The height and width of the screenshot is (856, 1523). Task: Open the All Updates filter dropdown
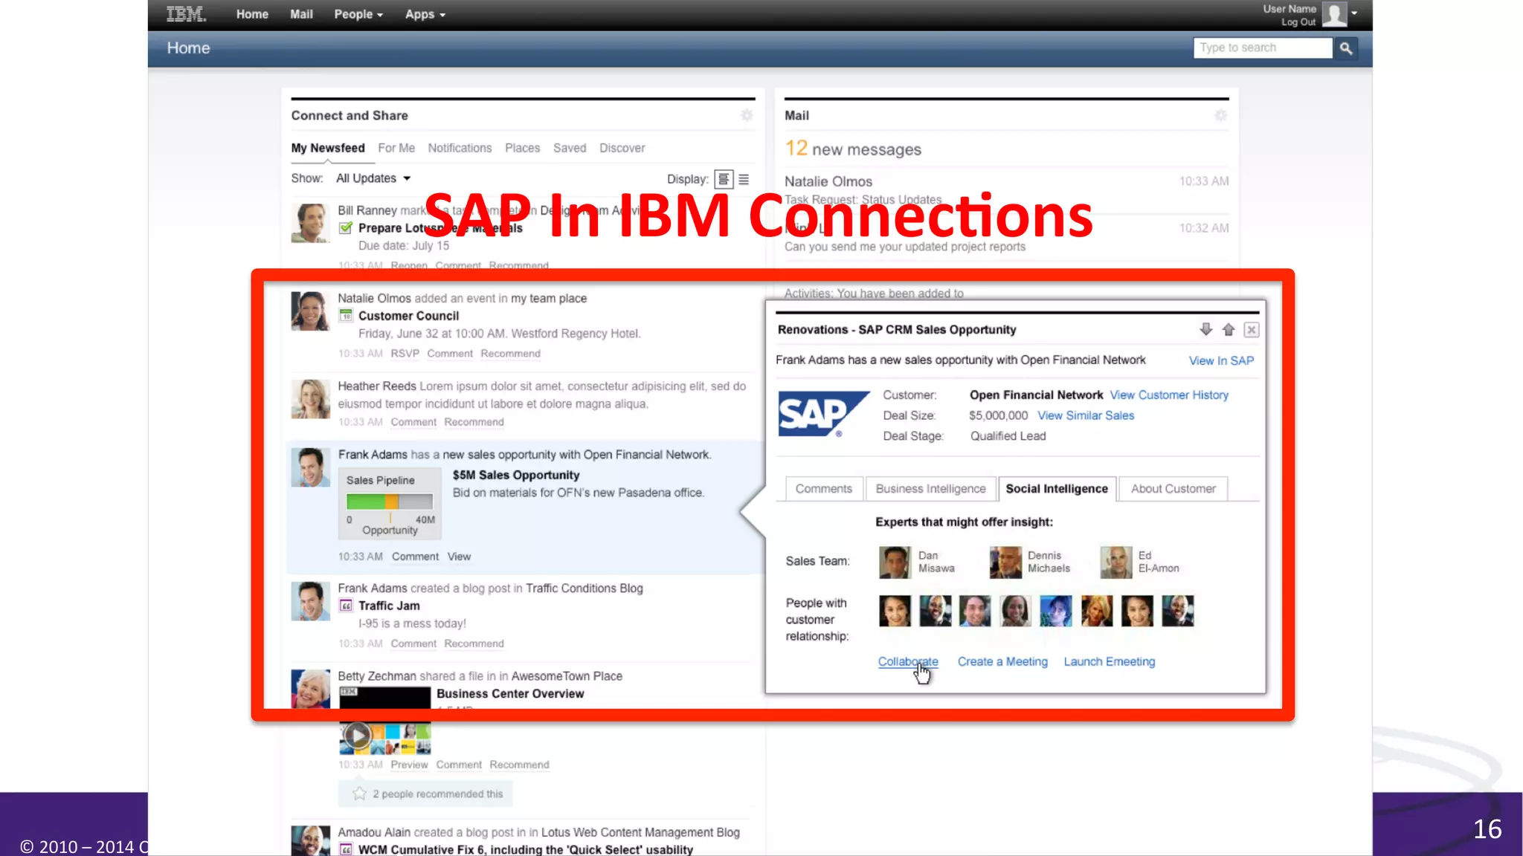click(x=373, y=178)
